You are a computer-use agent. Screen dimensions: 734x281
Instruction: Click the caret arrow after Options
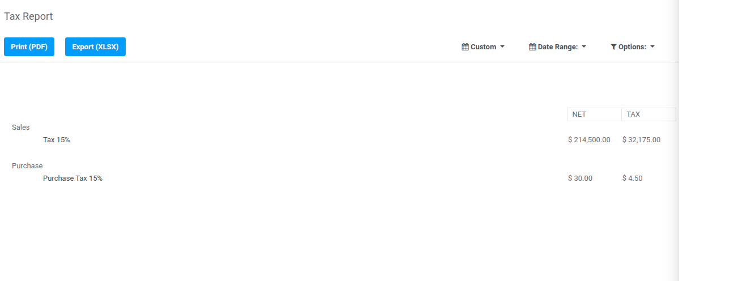tap(652, 47)
